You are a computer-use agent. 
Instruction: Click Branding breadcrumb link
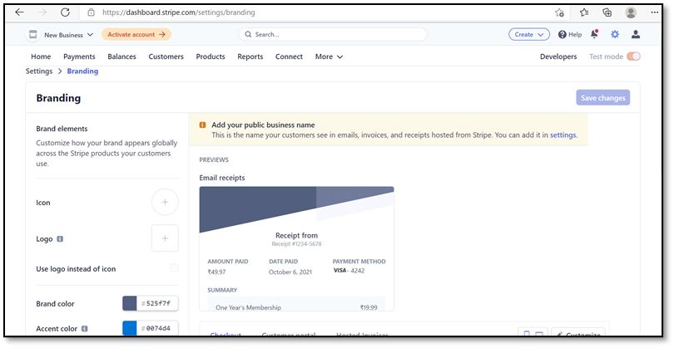[82, 71]
